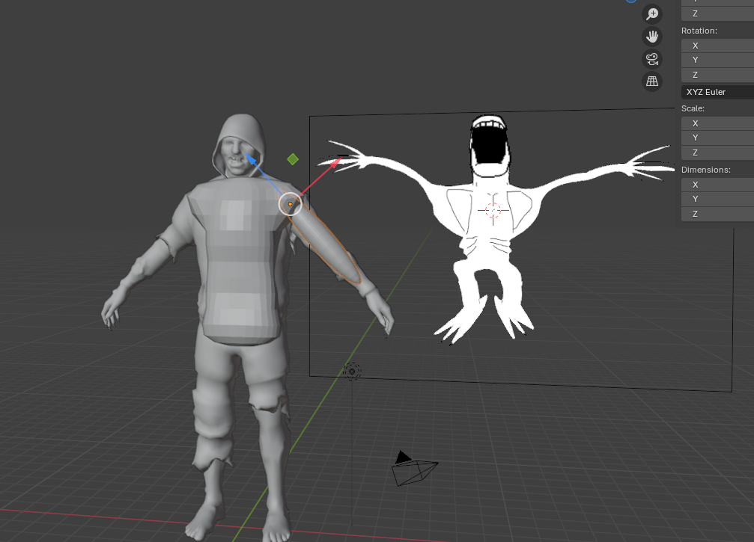Toggle camera view with camera icon
Viewport: 754px width, 542px height.
tap(652, 59)
